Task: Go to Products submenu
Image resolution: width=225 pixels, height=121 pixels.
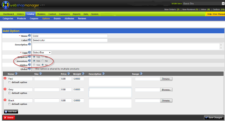Action: pos(21,19)
